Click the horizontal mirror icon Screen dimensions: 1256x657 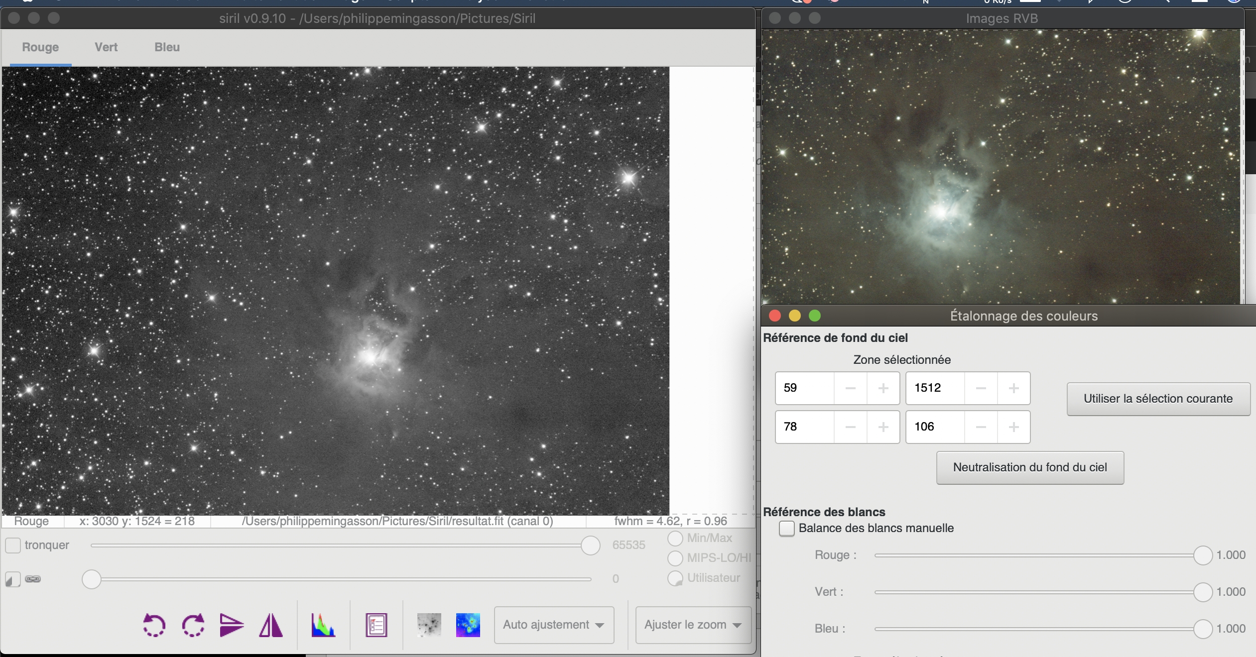271,625
